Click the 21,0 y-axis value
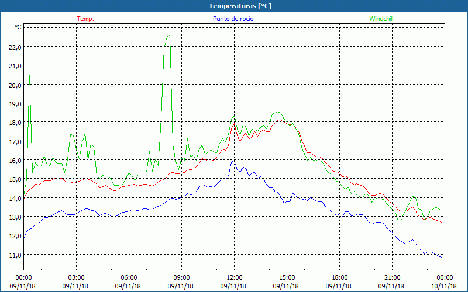 (15, 66)
